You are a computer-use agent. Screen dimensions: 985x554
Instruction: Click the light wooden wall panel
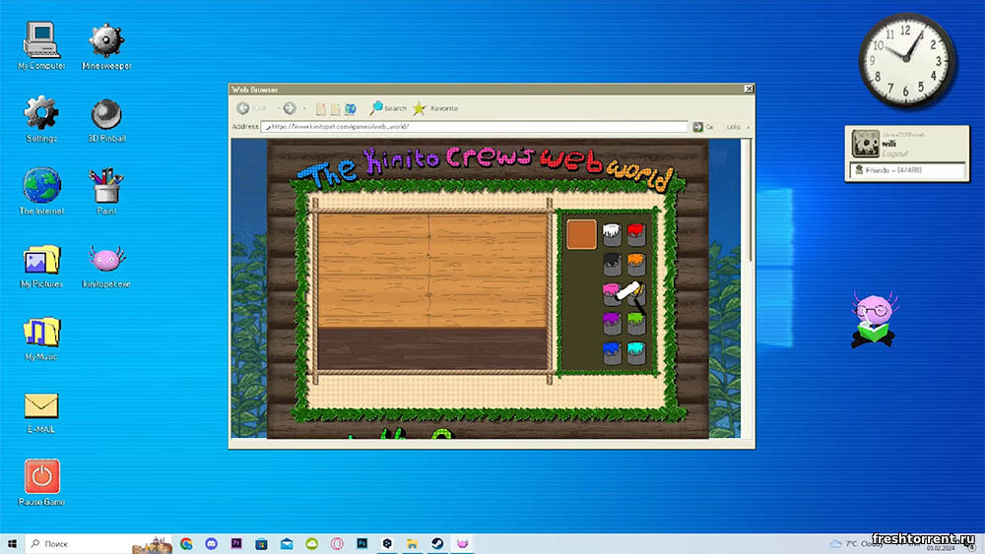click(x=432, y=271)
